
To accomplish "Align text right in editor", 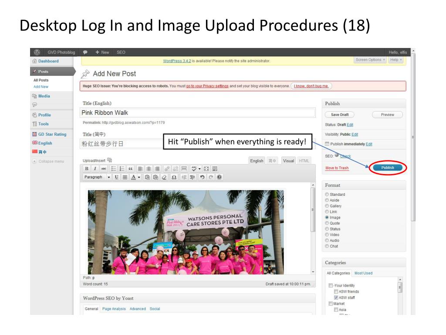I will pyautogui.click(x=157, y=169).
